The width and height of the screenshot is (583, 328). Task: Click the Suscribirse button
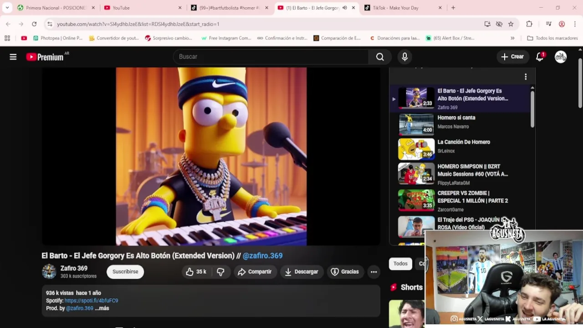(x=125, y=272)
